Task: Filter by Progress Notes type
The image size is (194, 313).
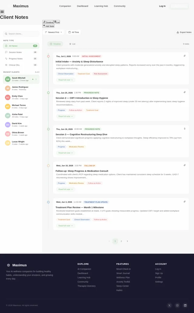Action: 21,59
